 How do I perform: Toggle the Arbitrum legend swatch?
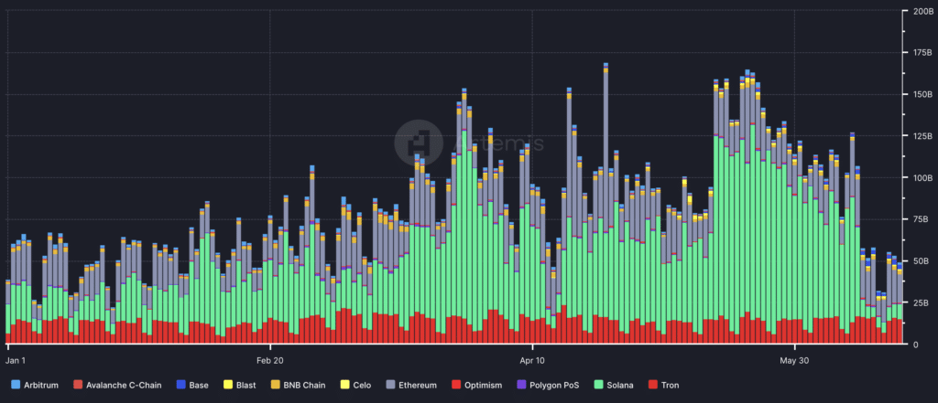[x=16, y=385]
